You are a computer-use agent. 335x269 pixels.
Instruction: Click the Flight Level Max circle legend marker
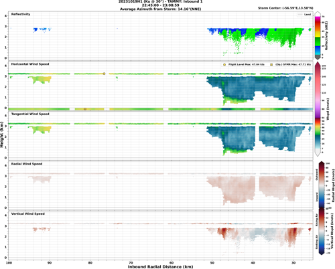coord(224,64)
